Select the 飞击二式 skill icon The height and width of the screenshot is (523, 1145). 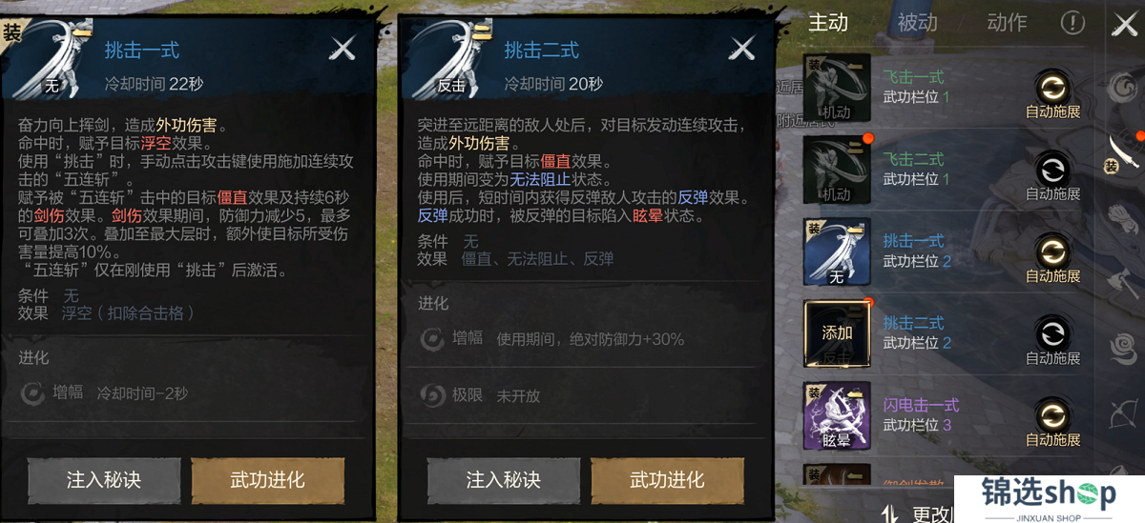(x=837, y=170)
